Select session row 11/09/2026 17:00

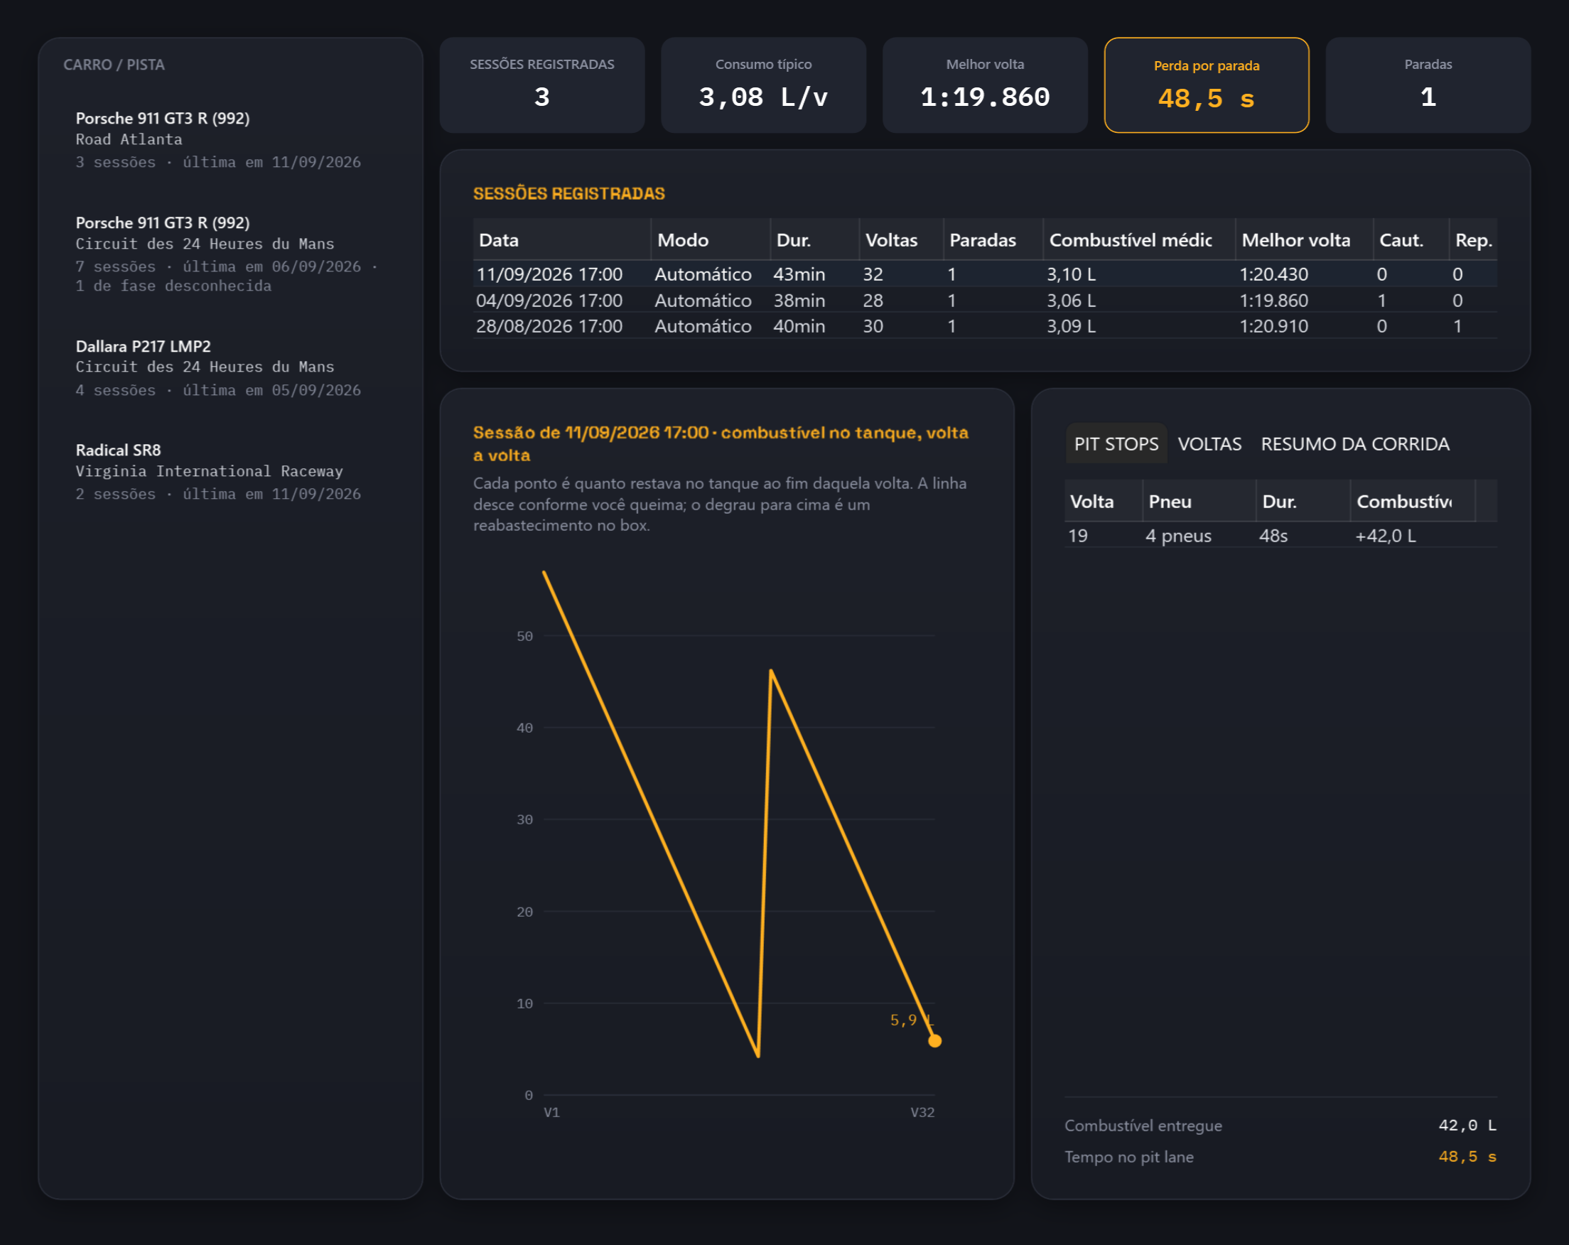[x=985, y=274]
